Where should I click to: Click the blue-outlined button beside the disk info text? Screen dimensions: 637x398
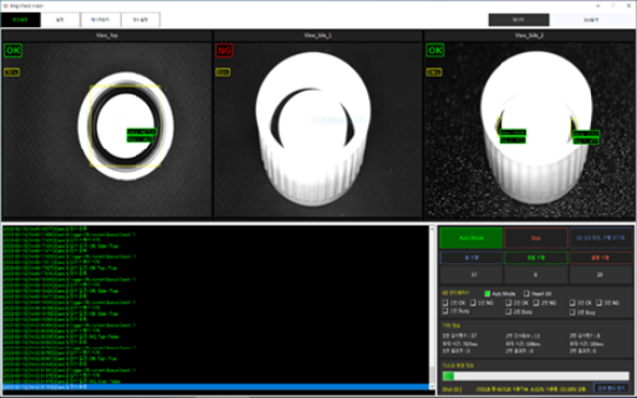pyautogui.click(x=613, y=389)
